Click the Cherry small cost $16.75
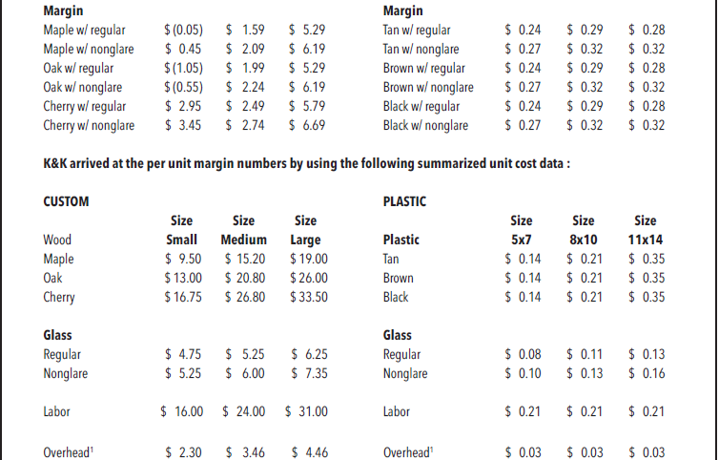This screenshot has width=719, height=460. 182,297
